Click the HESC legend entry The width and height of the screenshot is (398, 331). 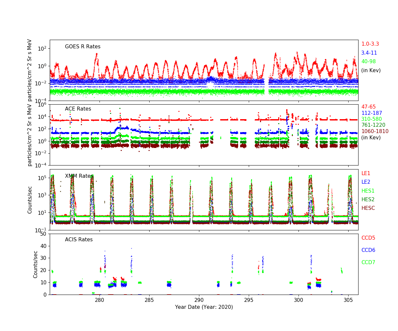coord(368,208)
